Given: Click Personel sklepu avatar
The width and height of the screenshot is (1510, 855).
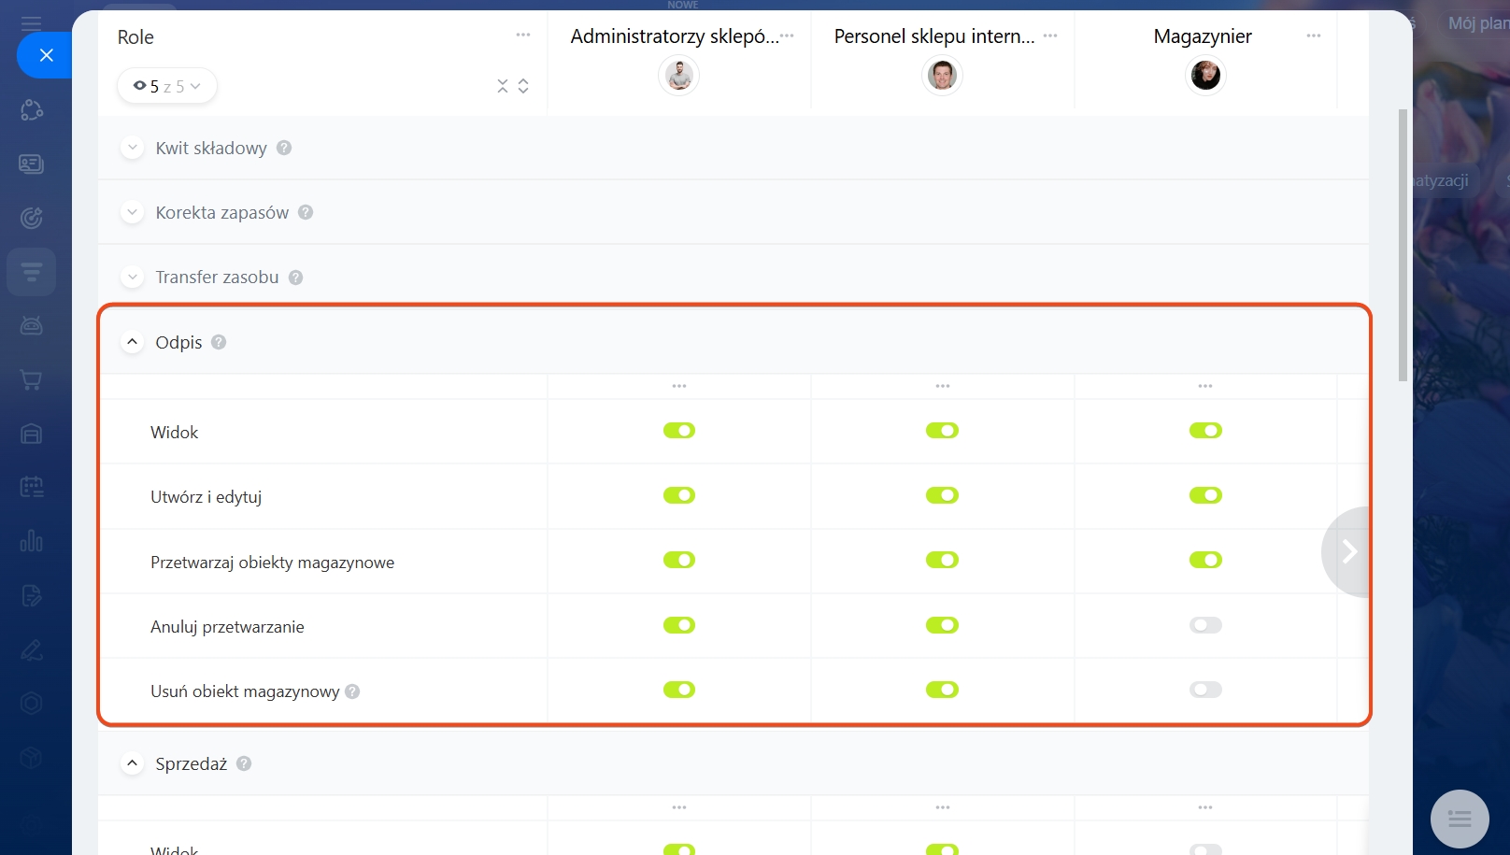Looking at the screenshot, I should (942, 76).
